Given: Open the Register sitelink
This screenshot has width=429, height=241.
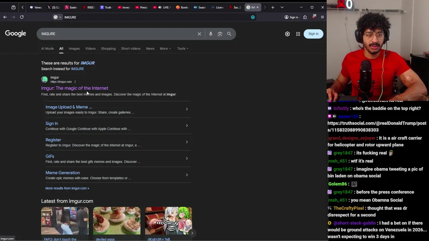Looking at the screenshot, I should 53,140.
